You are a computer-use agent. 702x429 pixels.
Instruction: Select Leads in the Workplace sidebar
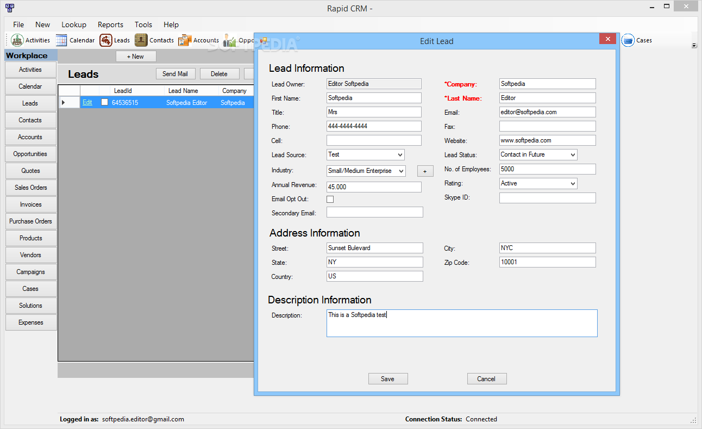pos(30,103)
